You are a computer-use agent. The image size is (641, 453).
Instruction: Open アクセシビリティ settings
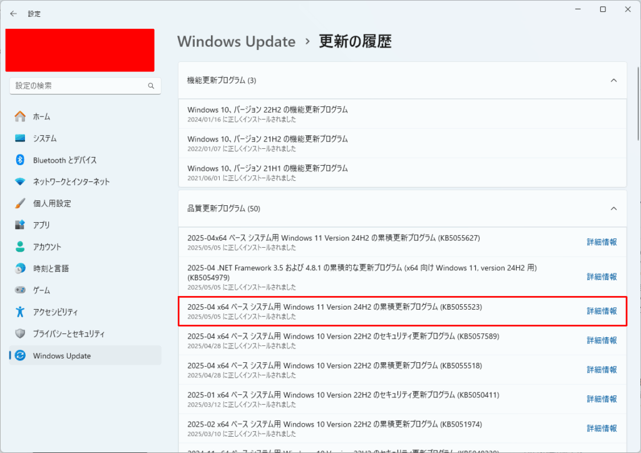pos(85,312)
